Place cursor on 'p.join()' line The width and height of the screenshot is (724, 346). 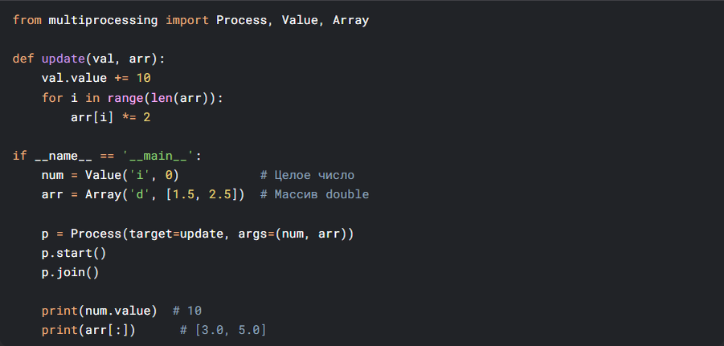tap(70, 272)
